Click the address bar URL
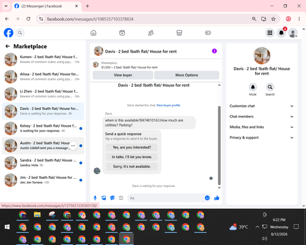This screenshot has height=245, width=306. click(x=90, y=19)
